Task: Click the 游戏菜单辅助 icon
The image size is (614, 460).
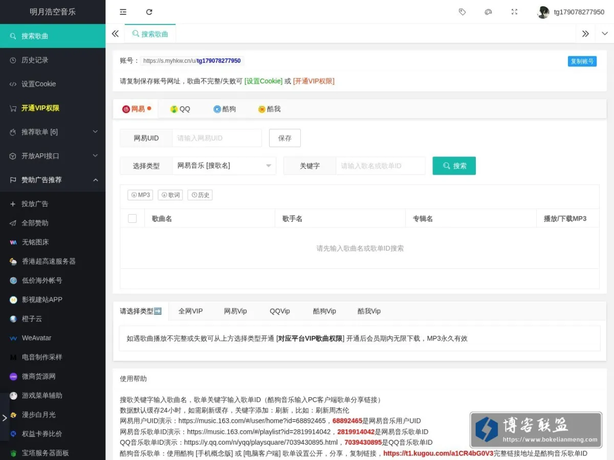Action: (13, 396)
